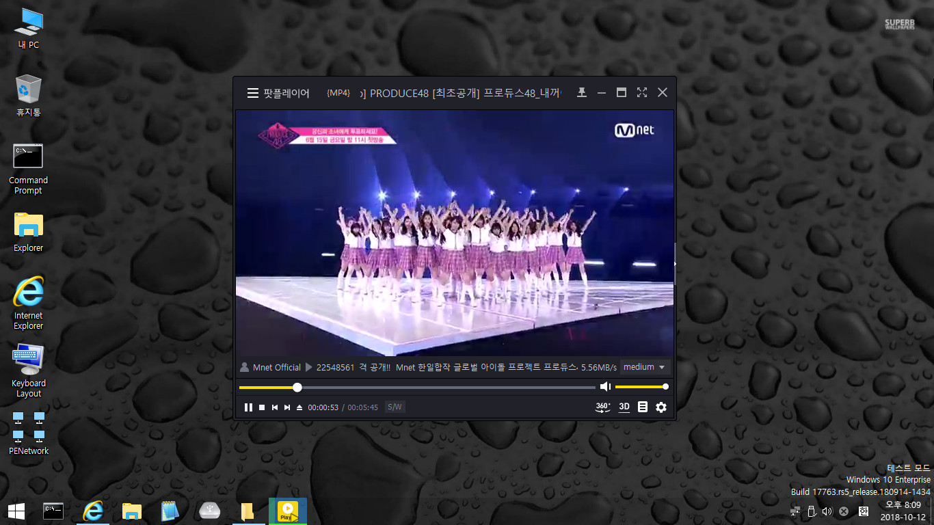Click the total duration 00:05:45
Image resolution: width=934 pixels, height=525 pixels.
click(363, 407)
